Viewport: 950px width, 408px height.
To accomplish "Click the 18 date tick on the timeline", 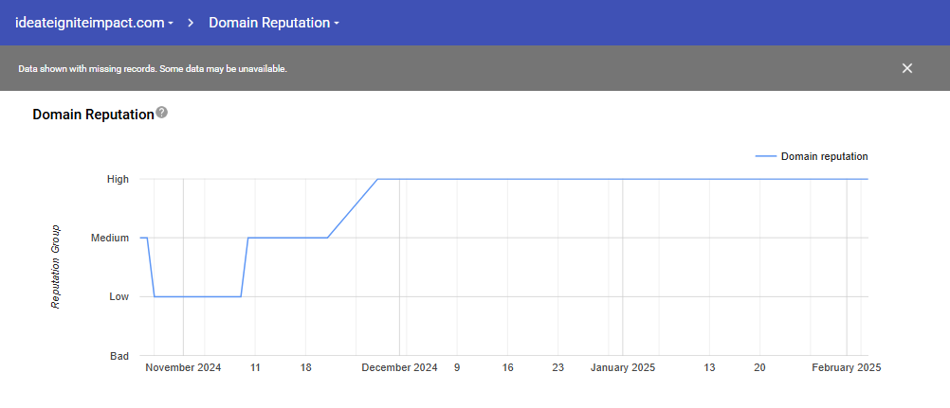I will click(305, 368).
